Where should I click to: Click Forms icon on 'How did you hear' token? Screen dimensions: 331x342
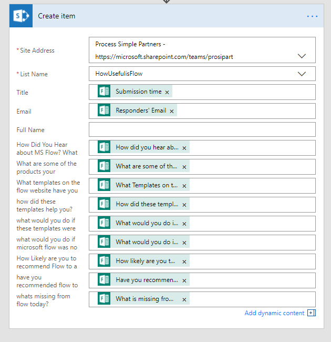tap(104, 147)
